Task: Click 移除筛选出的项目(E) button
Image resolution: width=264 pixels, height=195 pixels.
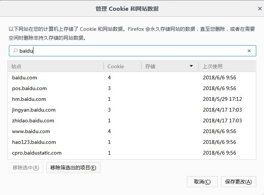Action: point(73,168)
